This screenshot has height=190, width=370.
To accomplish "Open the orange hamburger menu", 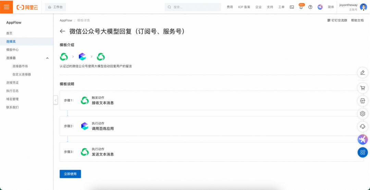I will tap(7, 7).
